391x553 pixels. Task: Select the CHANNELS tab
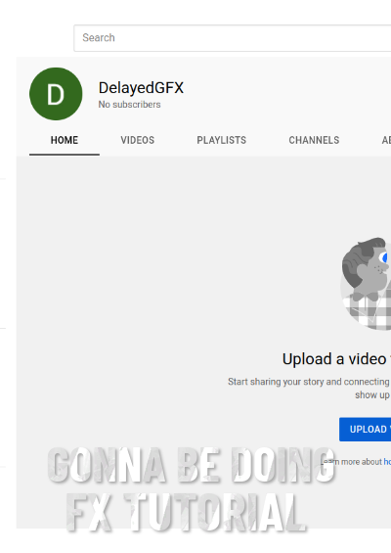(314, 140)
